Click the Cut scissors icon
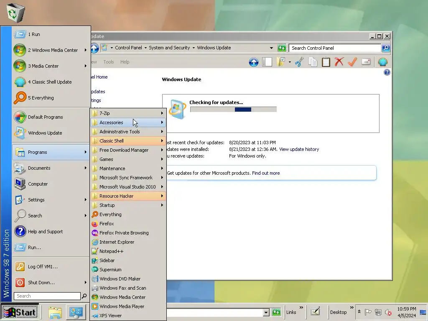The height and width of the screenshot is (321, 428). pos(299,62)
